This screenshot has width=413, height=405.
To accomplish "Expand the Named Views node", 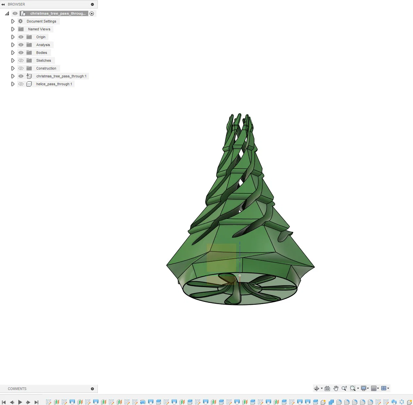I will coord(13,29).
